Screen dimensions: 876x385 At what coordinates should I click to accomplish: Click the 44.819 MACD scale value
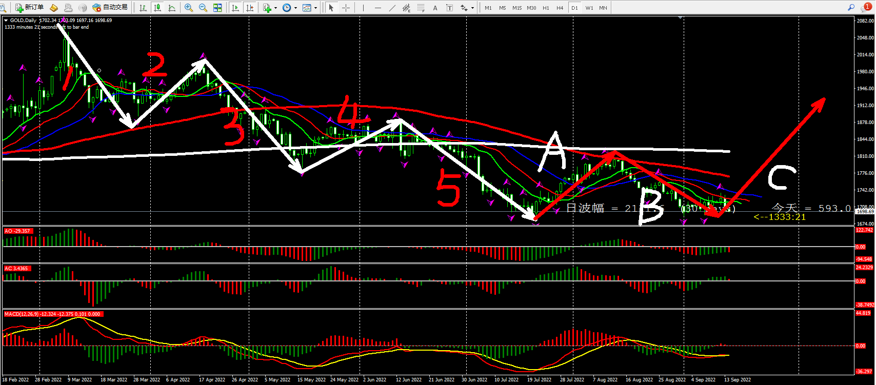pos(864,313)
